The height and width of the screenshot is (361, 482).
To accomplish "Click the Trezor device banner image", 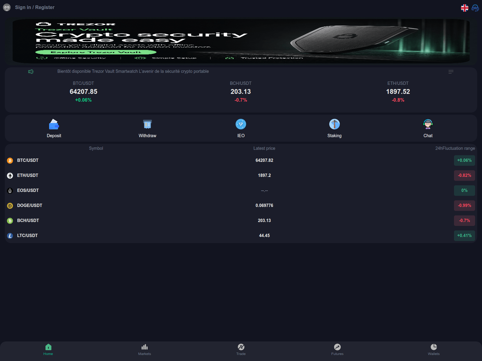I will pos(241,41).
